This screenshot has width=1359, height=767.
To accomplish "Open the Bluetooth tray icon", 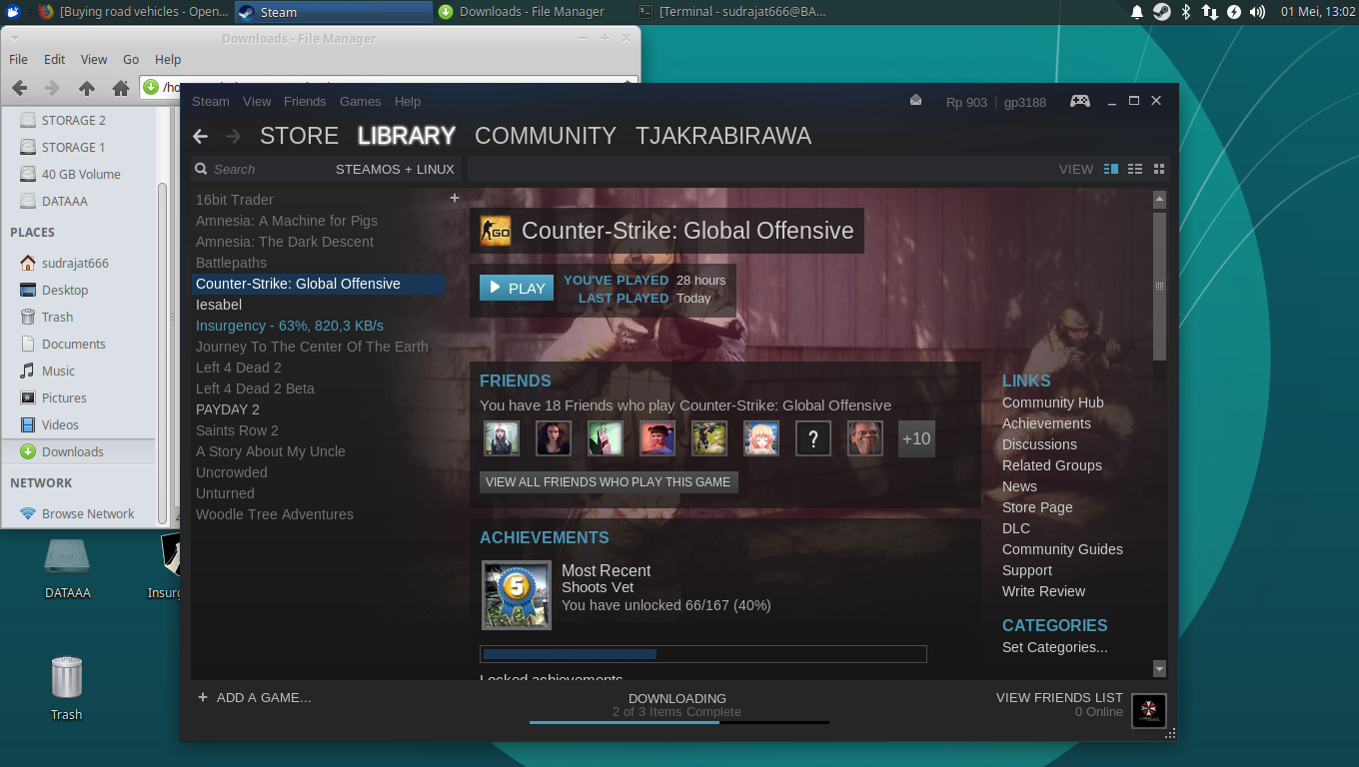I will tap(1186, 12).
